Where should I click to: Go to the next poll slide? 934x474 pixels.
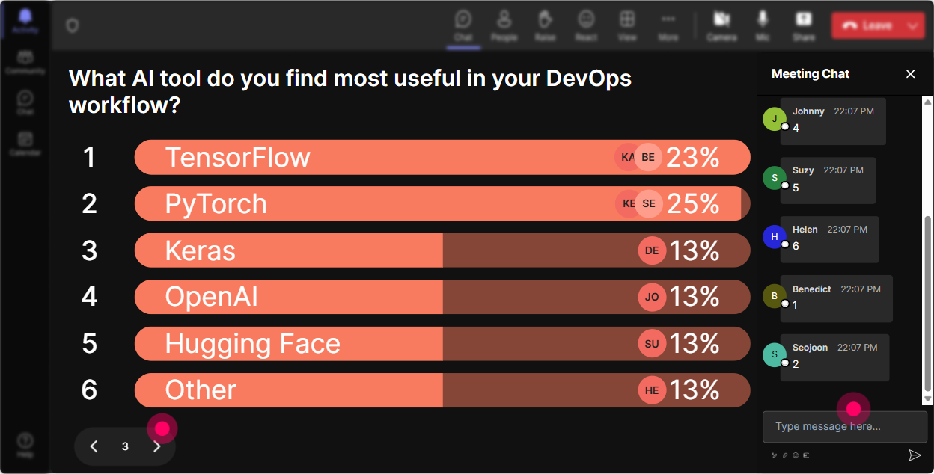(157, 446)
